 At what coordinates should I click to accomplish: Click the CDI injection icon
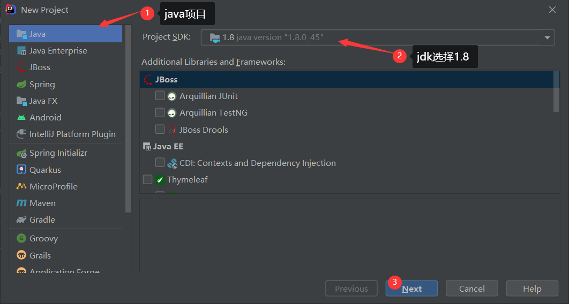[172, 163]
